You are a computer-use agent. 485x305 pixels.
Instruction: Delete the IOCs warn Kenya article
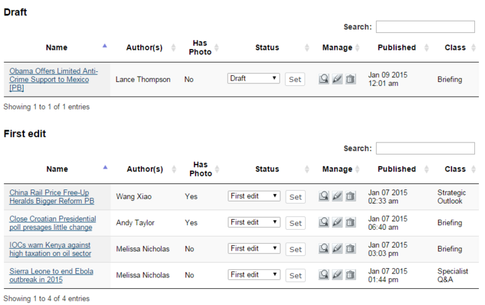click(350, 249)
